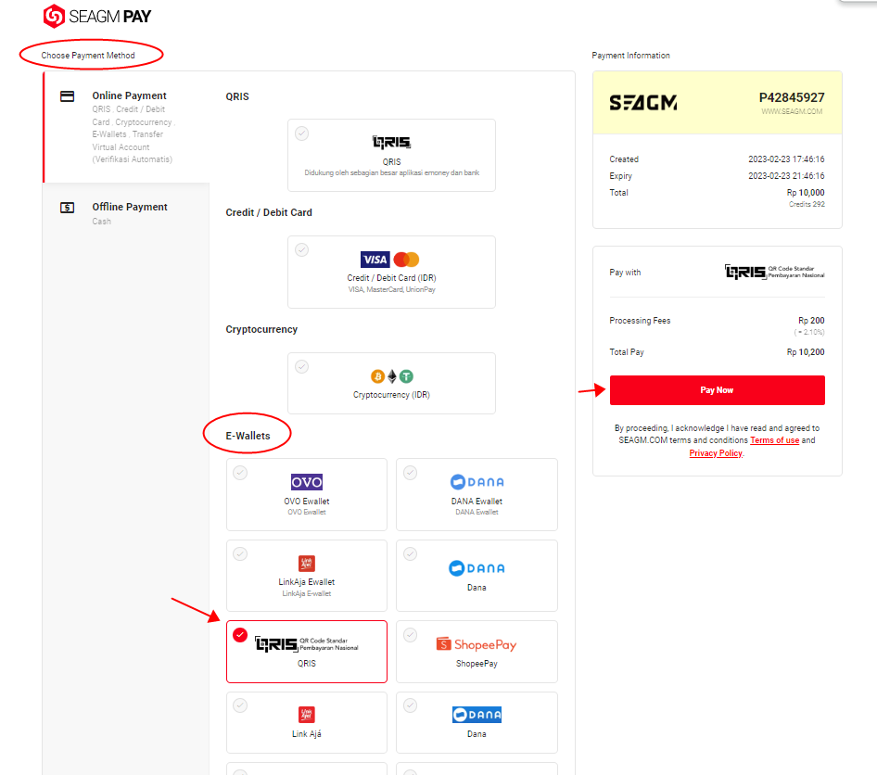The image size is (877, 775).
Task: Toggle the checked red QRIS e-wallet radio
Action: tap(240, 635)
